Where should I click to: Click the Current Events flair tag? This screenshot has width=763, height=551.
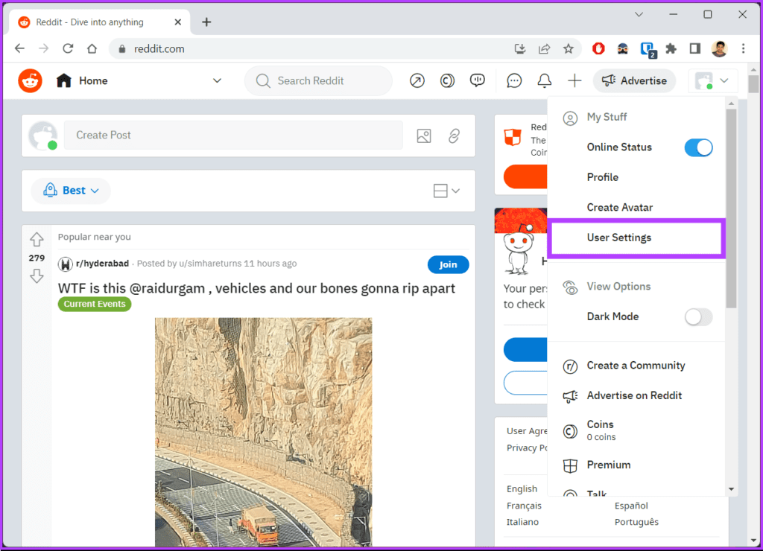click(95, 304)
